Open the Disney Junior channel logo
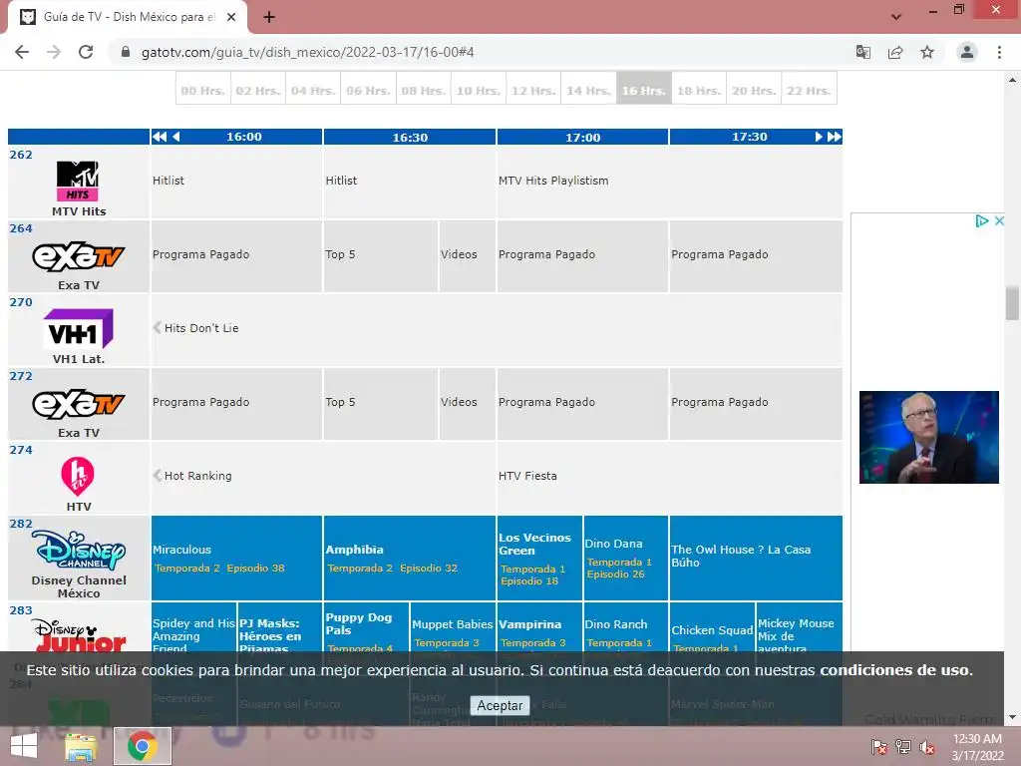The height and width of the screenshot is (766, 1021). [x=78, y=635]
